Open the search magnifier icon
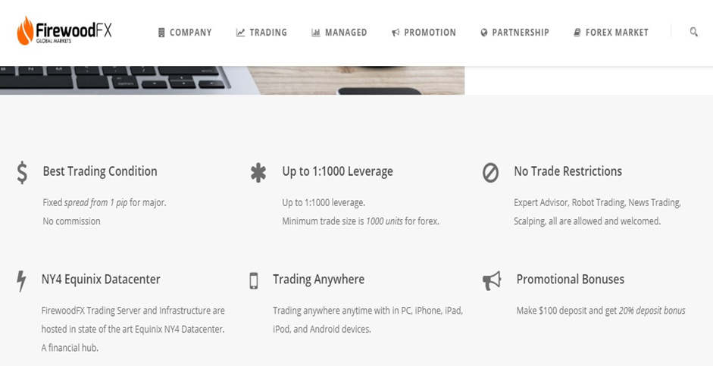The image size is (713, 366). (693, 32)
